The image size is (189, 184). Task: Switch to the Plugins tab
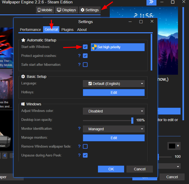67,30
